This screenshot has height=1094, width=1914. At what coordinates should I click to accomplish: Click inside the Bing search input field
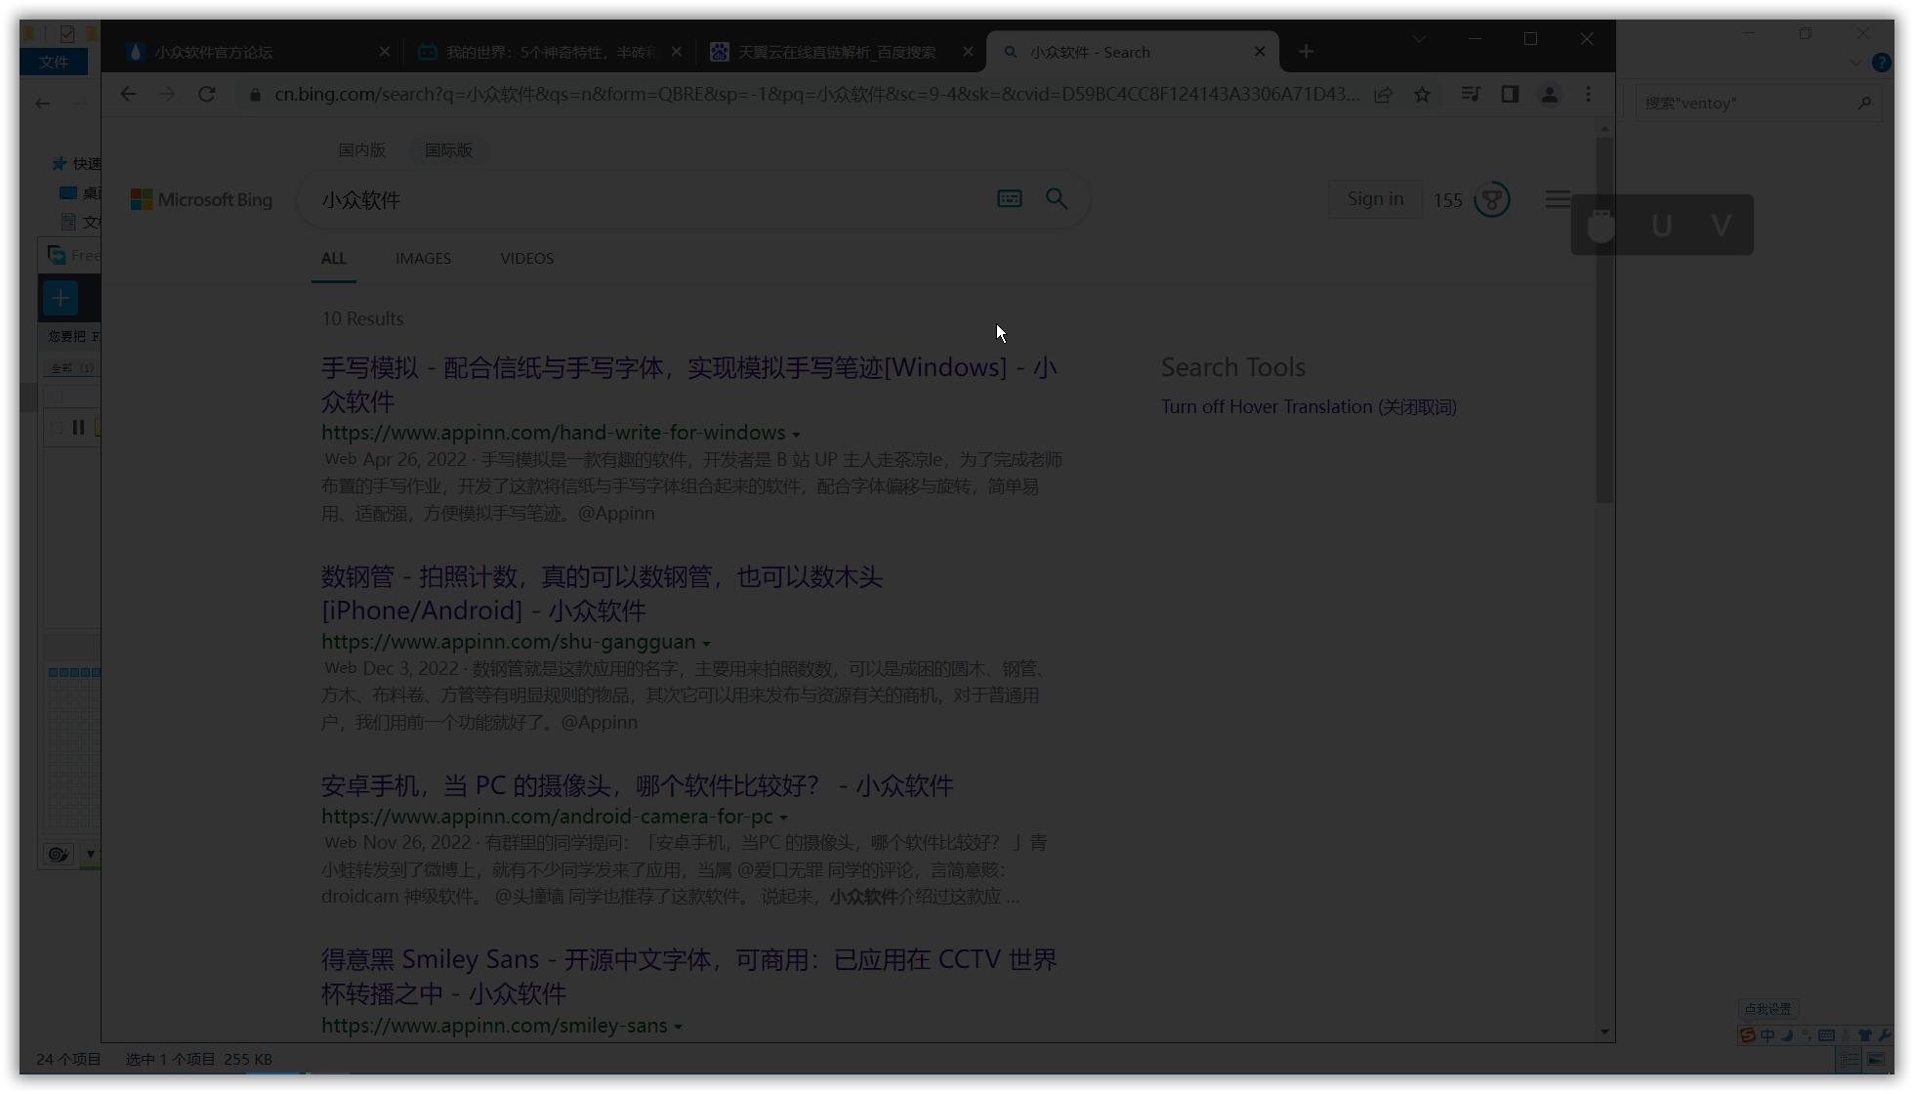point(645,200)
